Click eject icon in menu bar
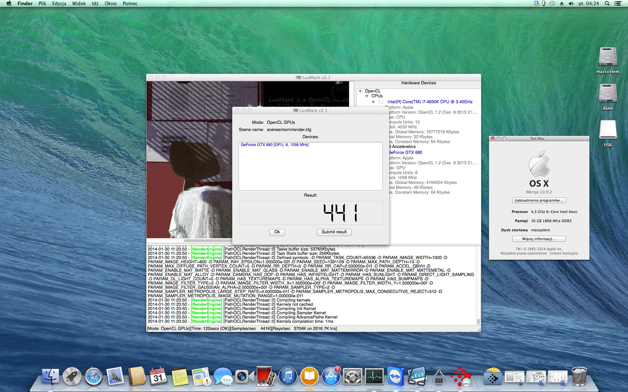Image resolution: width=628 pixels, height=392 pixels. tap(562, 4)
